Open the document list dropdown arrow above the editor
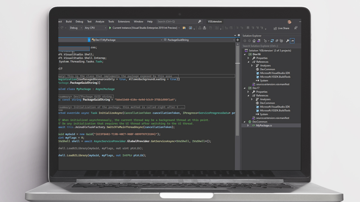 pyautogui.click(x=235, y=35)
